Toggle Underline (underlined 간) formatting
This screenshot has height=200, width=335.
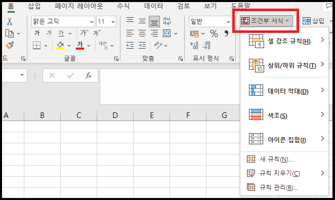tap(61, 33)
